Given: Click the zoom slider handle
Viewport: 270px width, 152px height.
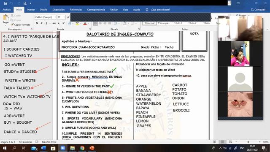Looking at the screenshot, I should tap(248, 142).
